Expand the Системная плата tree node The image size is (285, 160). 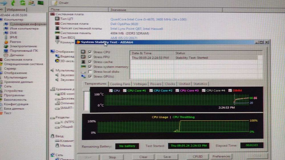pyautogui.click(x=18, y=59)
